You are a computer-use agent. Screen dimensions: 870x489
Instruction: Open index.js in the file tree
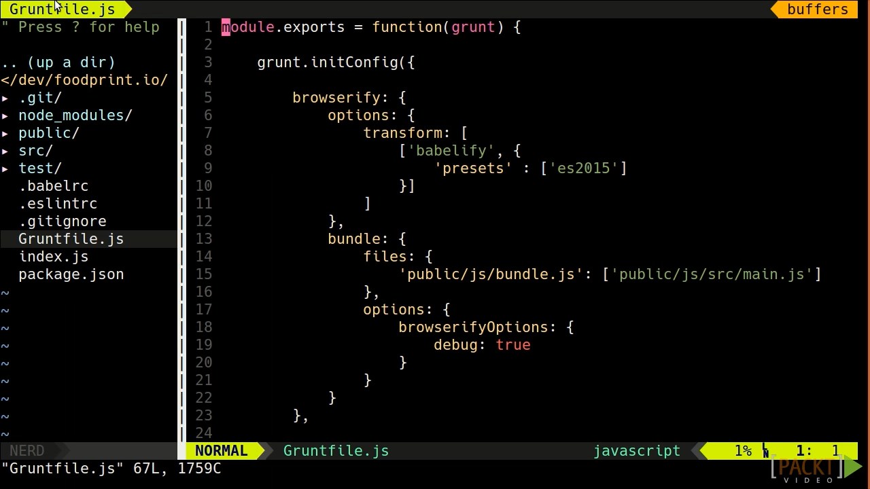point(54,257)
